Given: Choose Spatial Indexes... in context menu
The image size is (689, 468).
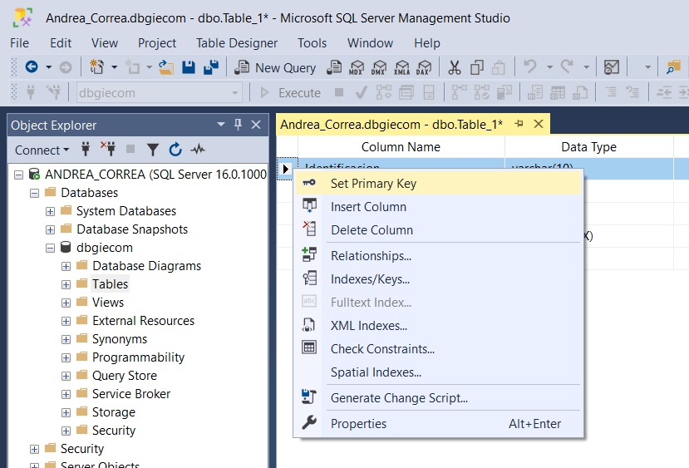Looking at the screenshot, I should pyautogui.click(x=439, y=372).
